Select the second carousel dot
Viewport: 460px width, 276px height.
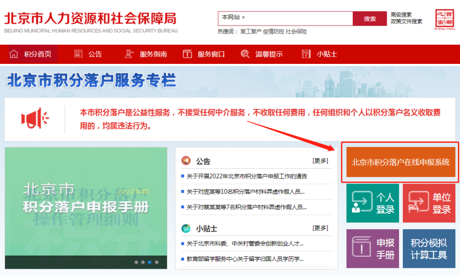click(143, 262)
